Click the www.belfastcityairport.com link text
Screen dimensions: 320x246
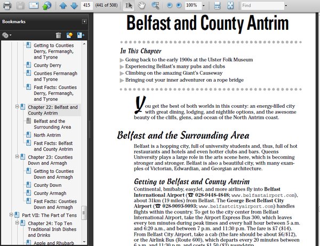[236, 206]
